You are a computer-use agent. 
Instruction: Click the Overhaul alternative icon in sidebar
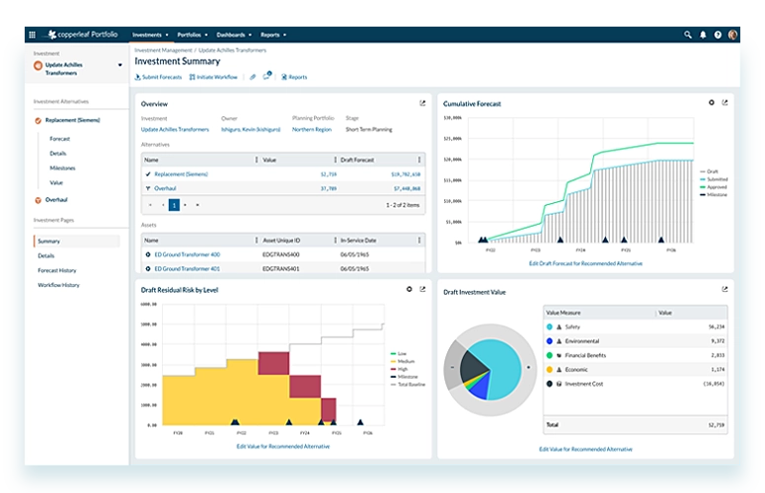(38, 200)
